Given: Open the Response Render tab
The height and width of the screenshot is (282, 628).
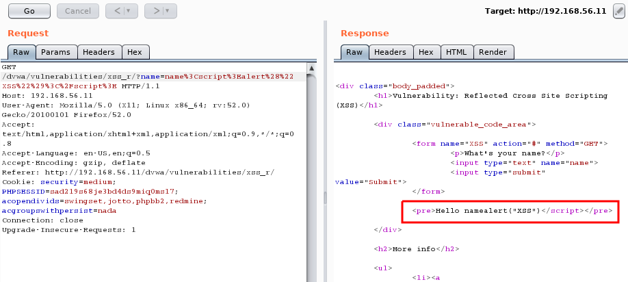Looking at the screenshot, I should [x=493, y=52].
